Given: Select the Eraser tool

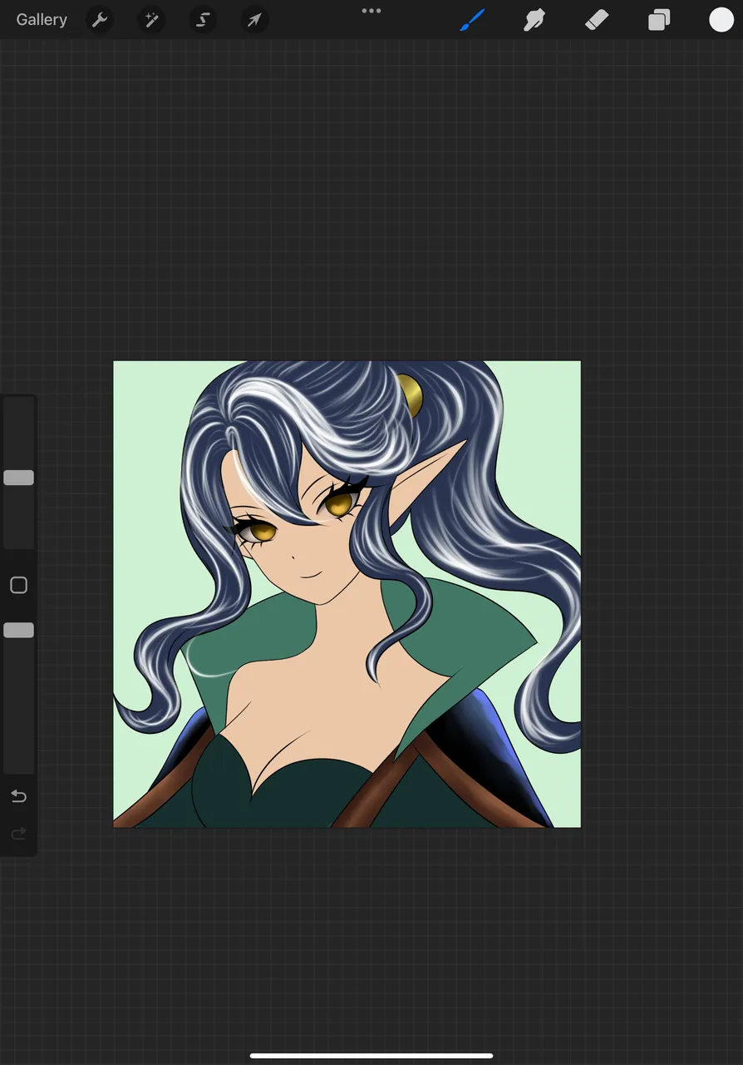Looking at the screenshot, I should point(597,19).
